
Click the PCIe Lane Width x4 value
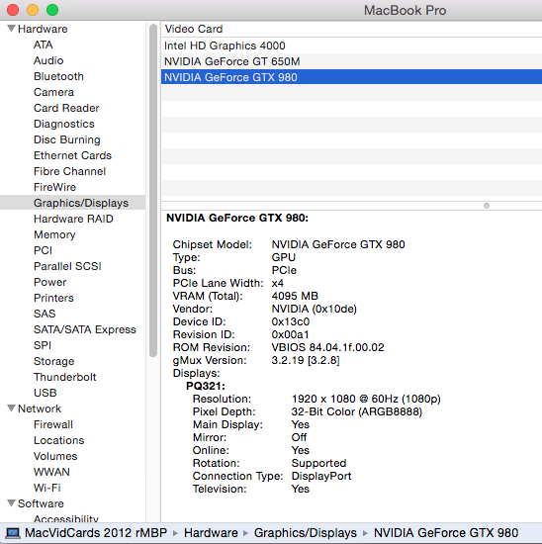pos(277,283)
